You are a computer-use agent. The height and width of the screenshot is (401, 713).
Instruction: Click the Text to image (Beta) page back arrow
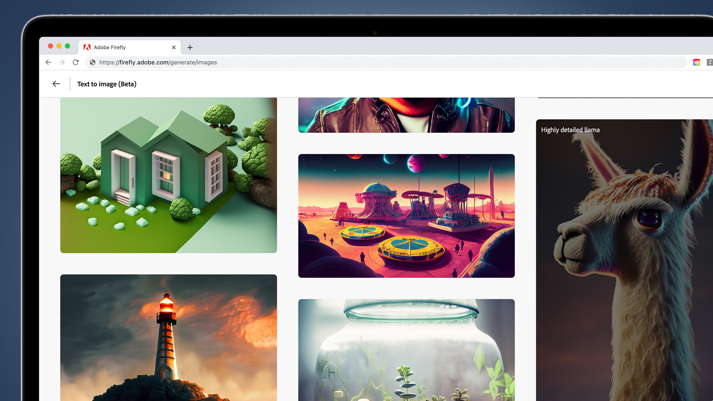point(56,84)
